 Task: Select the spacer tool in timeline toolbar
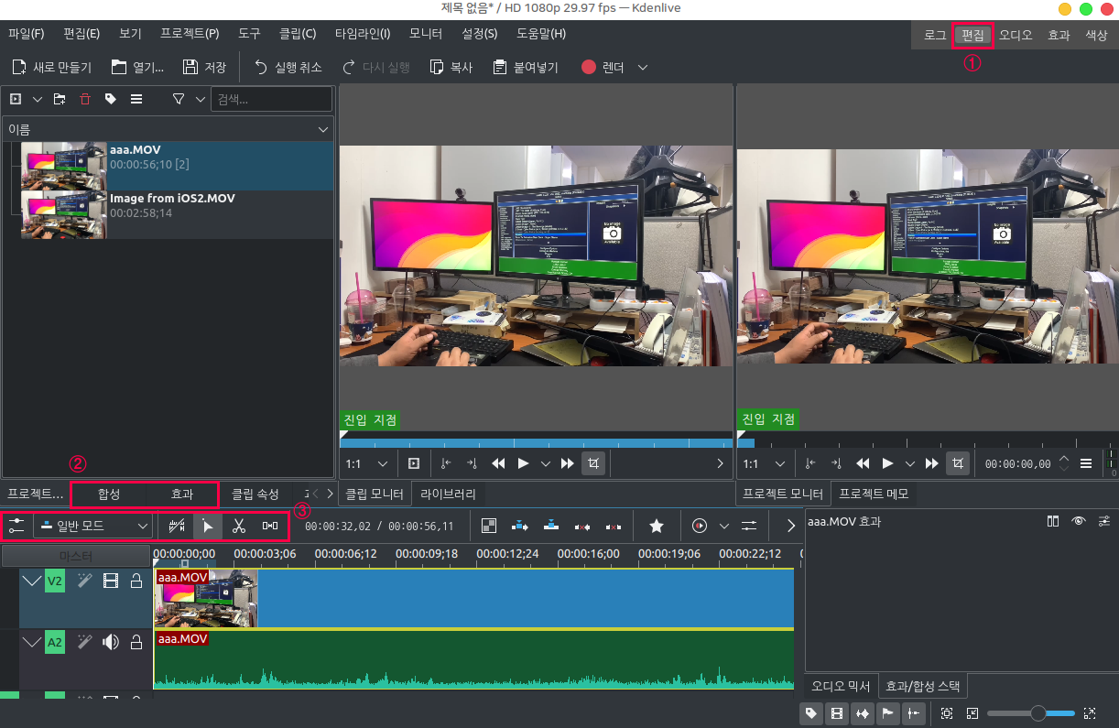[270, 526]
